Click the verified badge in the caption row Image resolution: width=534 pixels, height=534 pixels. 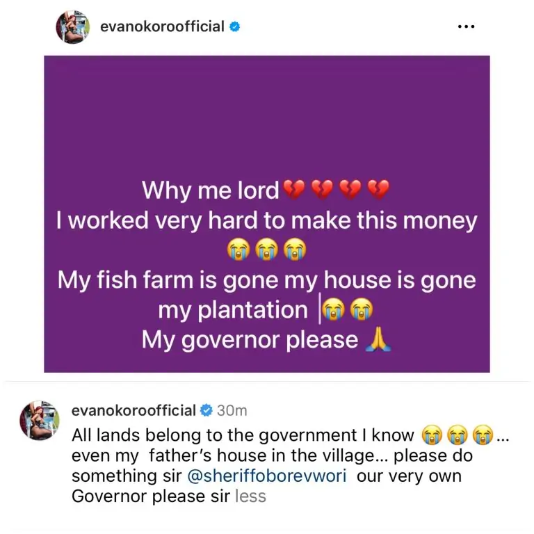[x=206, y=411]
